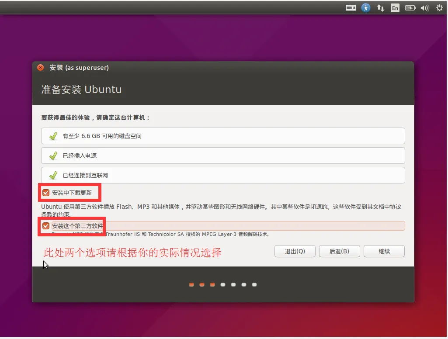Click 继续 to continue installation
Image resolution: width=448 pixels, height=339 pixels.
[x=384, y=251]
